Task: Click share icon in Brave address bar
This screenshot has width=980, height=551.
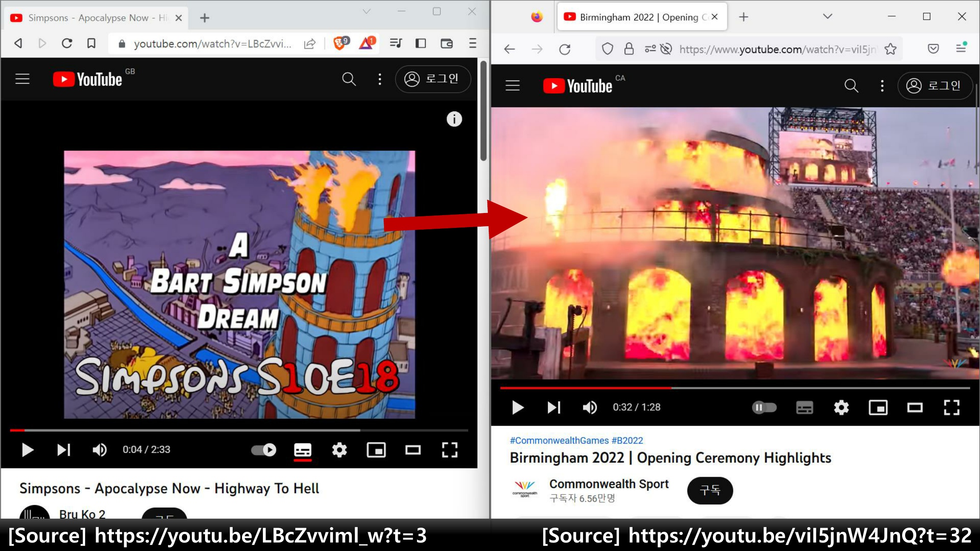Action: click(x=310, y=43)
